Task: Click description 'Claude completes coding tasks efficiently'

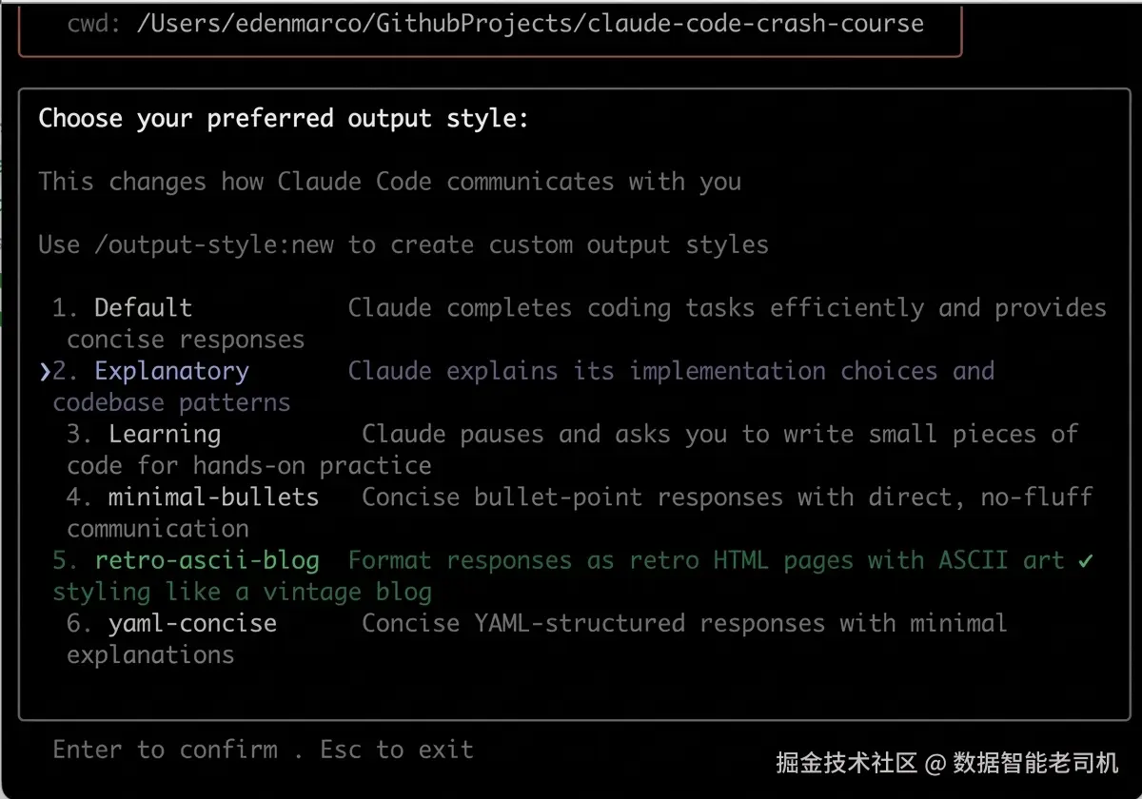Action: tap(636, 308)
